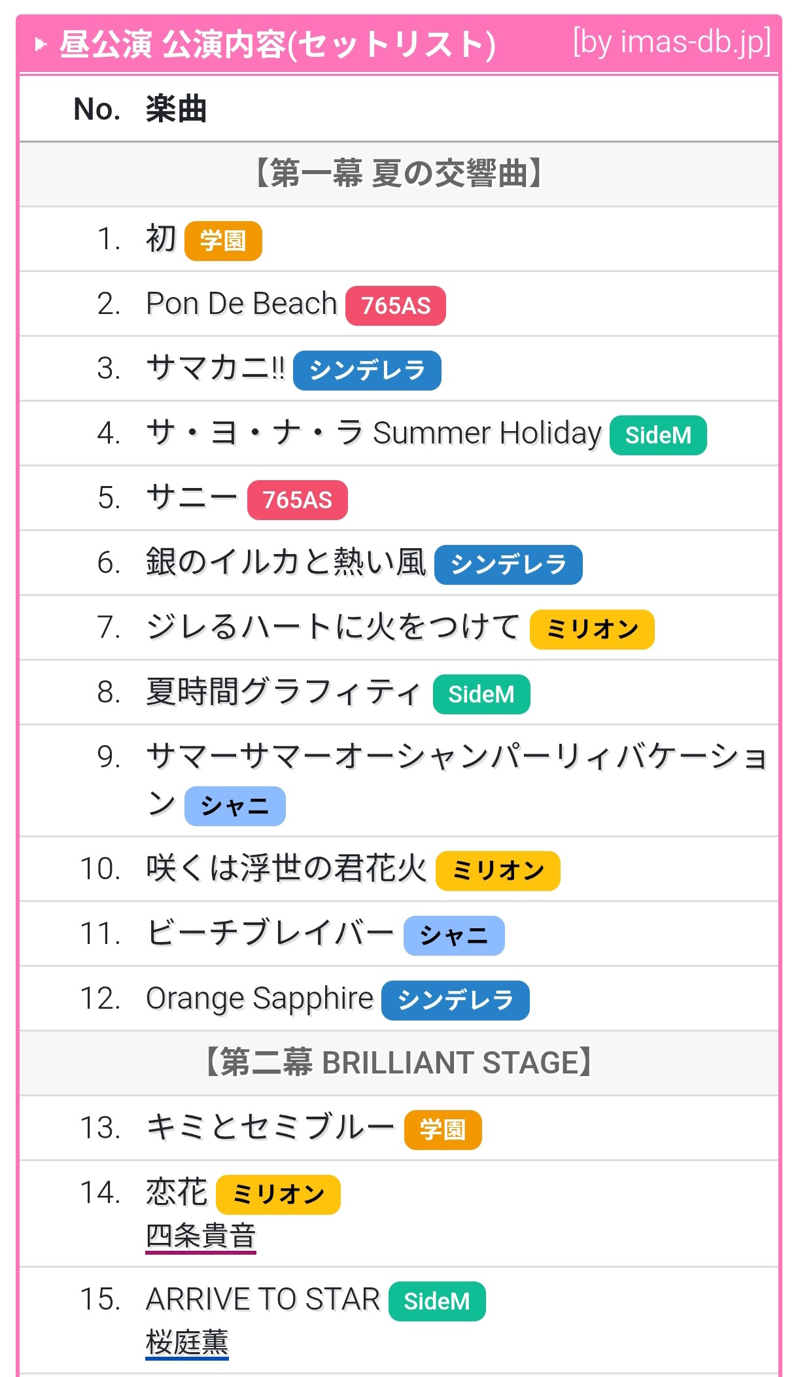The image size is (798, 1377).
Task: Click the SideM tag beside ARRIVE TO STAR
Action: coord(437,1301)
